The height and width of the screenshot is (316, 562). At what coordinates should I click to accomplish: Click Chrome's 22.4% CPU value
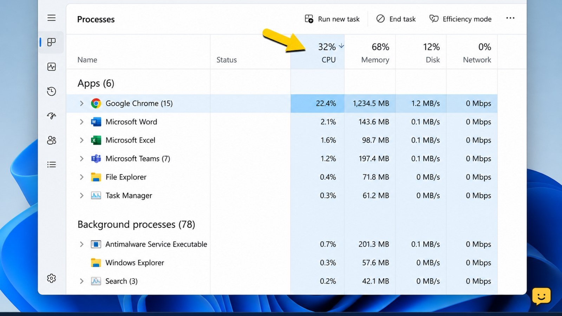[326, 103]
